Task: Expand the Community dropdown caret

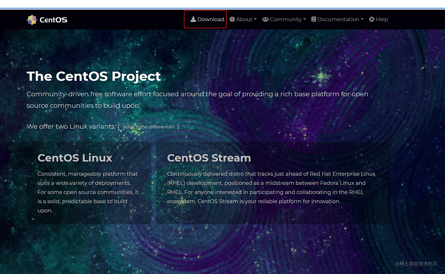Action: (305, 19)
